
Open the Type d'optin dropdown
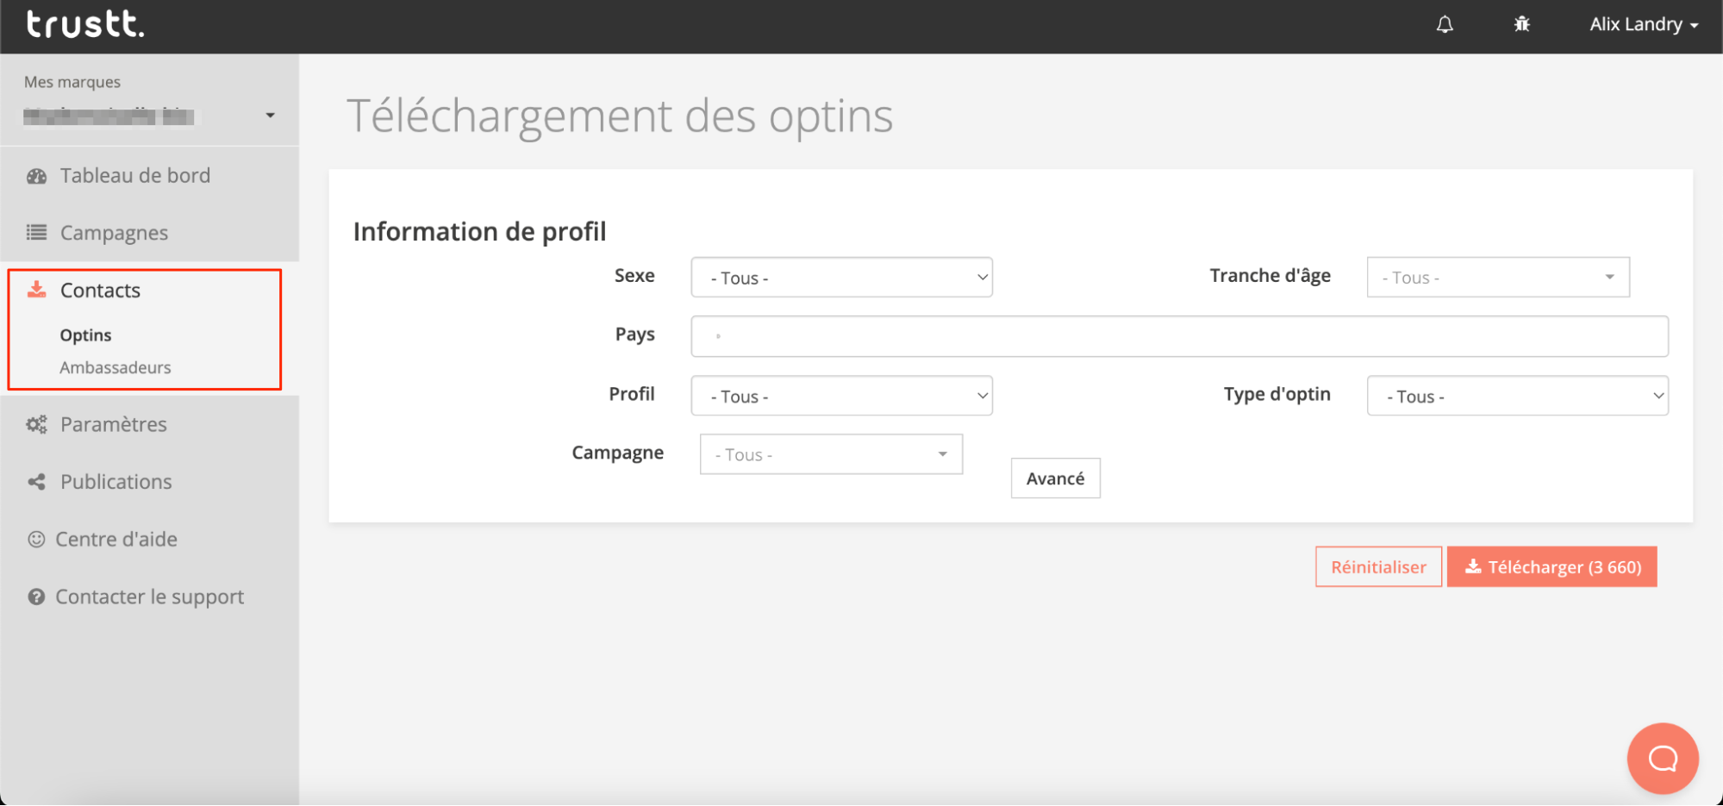point(1517,397)
